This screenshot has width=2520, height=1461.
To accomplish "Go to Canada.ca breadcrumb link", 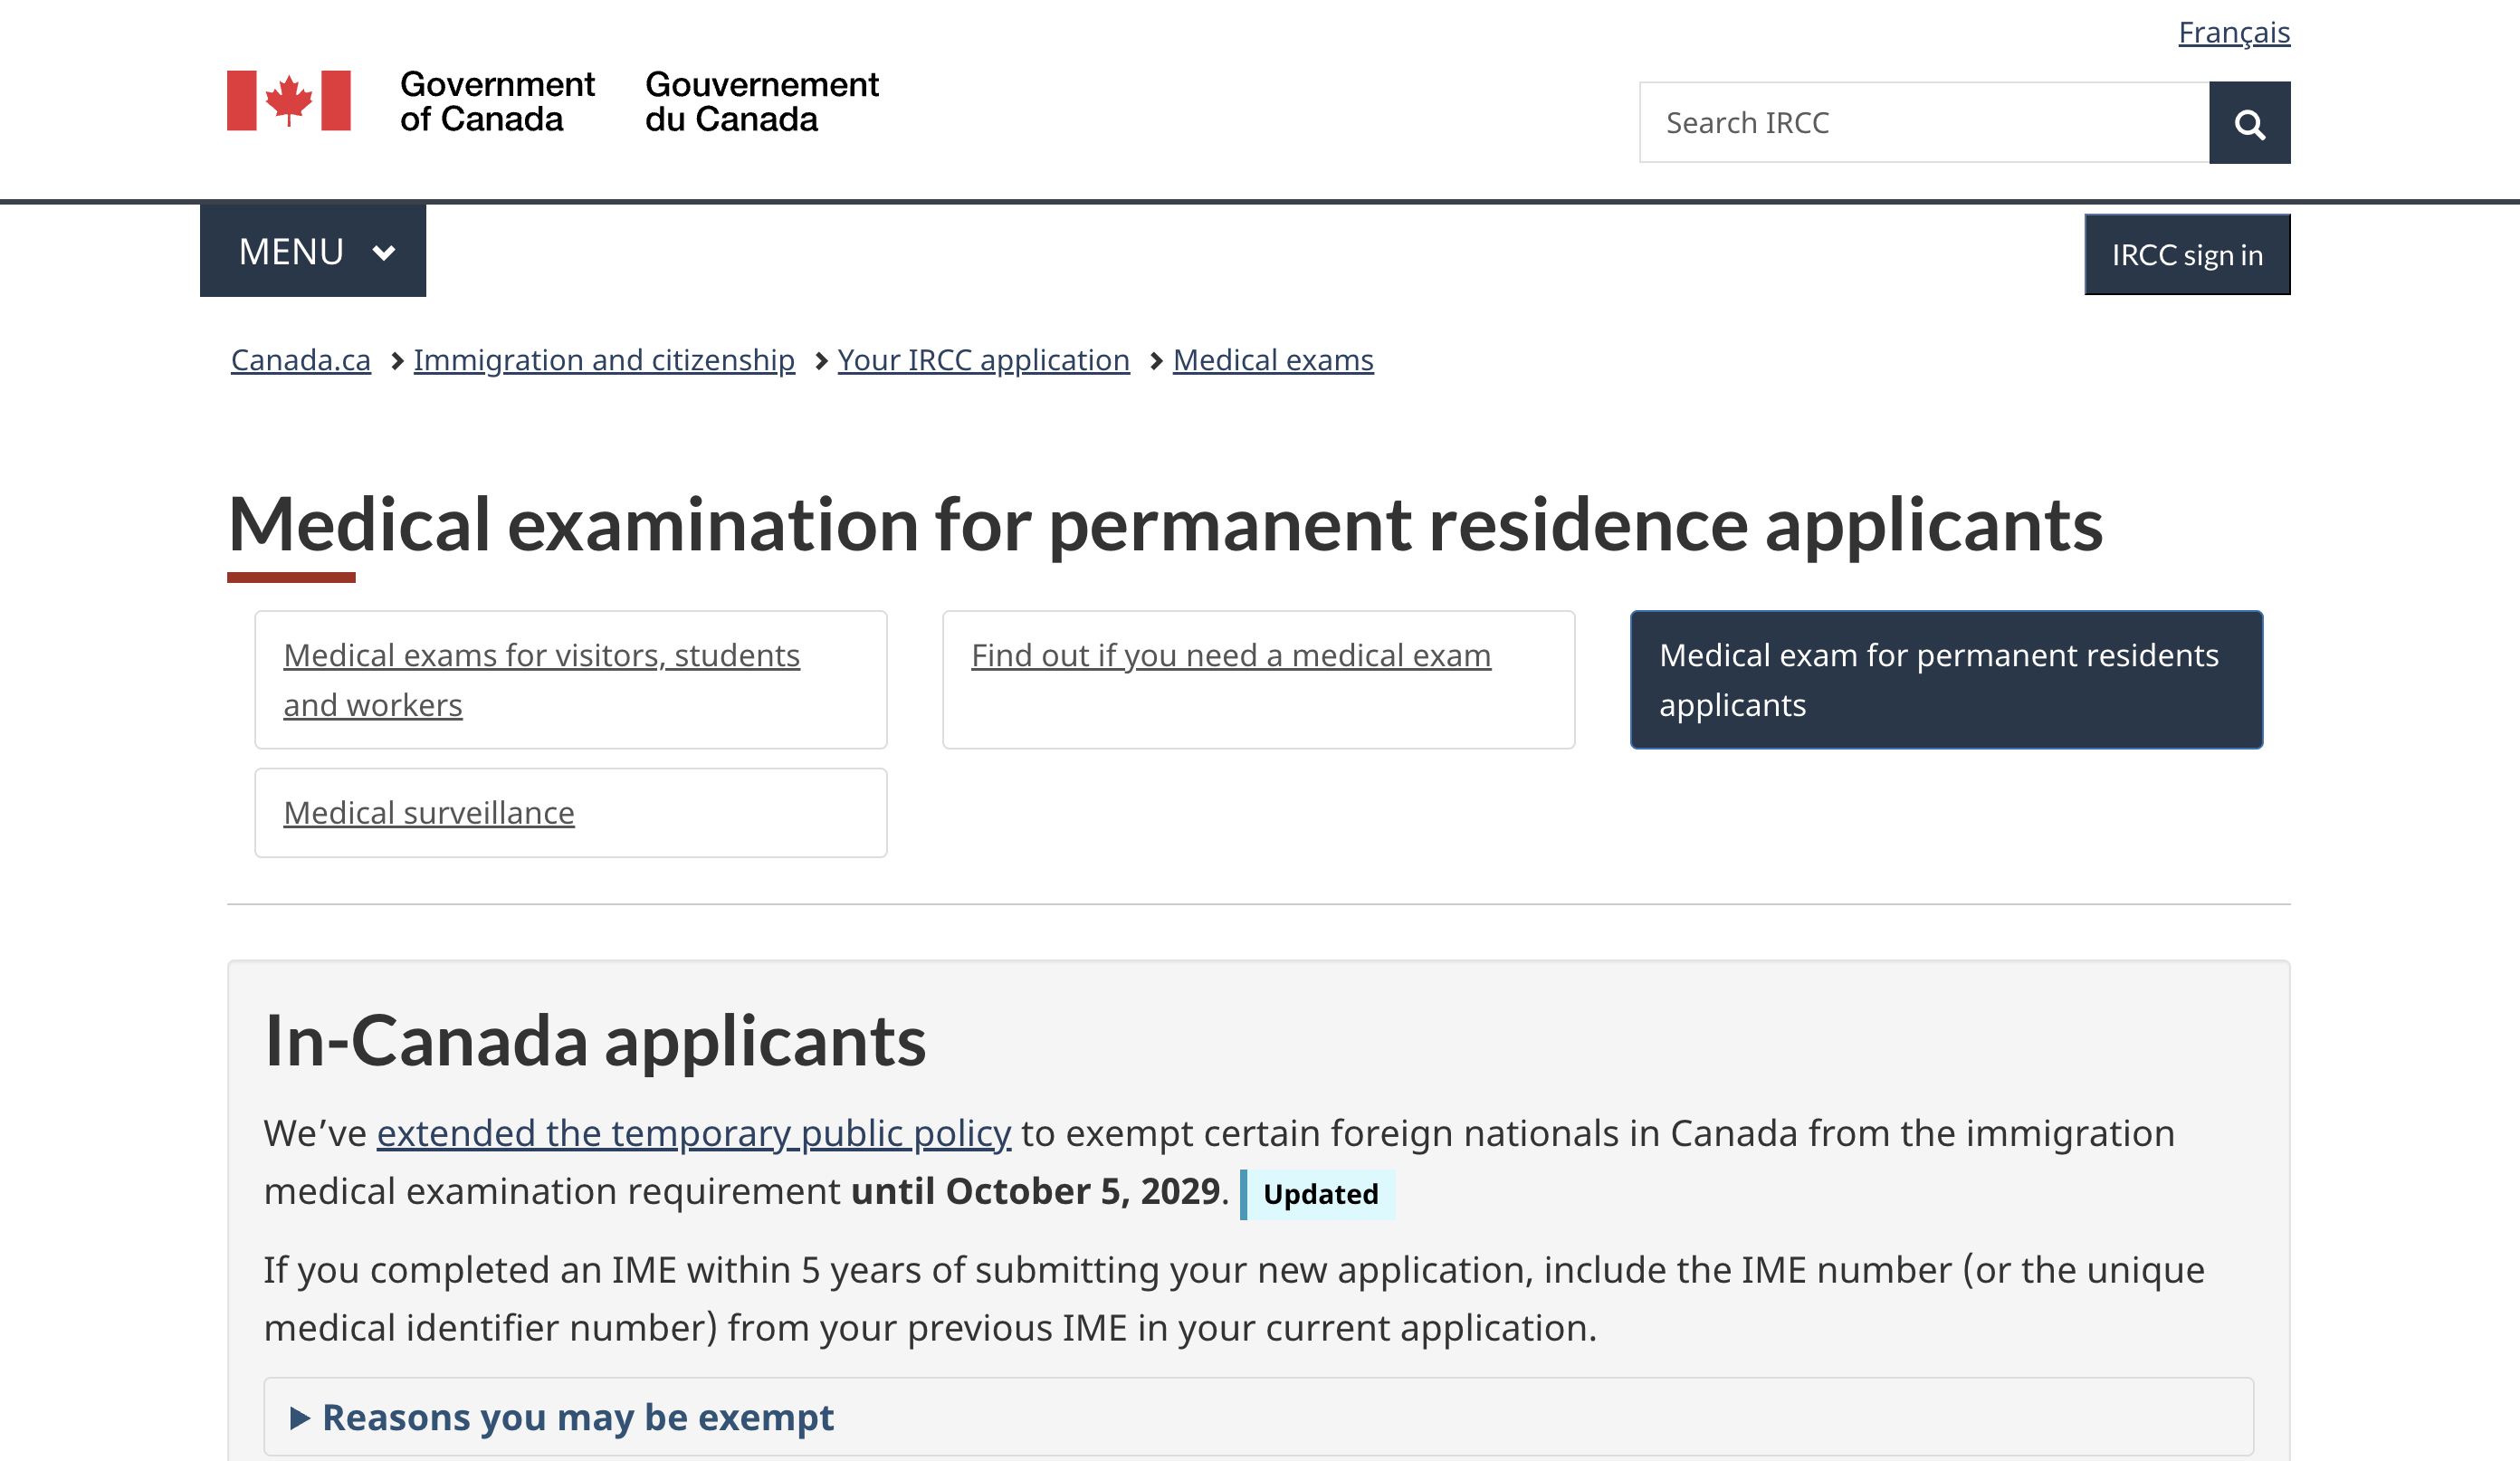I will pos(301,359).
